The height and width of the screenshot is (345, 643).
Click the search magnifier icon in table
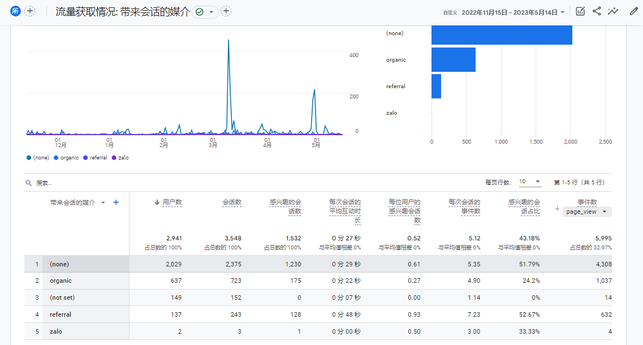[x=28, y=183]
